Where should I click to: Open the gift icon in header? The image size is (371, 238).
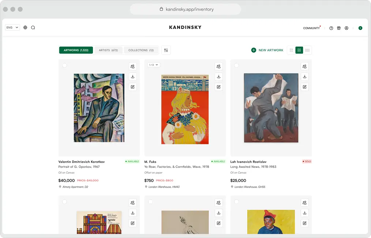339,28
